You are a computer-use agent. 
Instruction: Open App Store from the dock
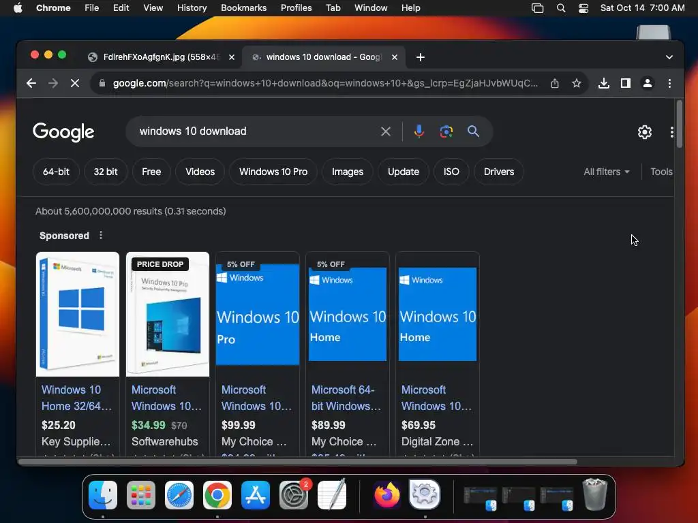coord(256,495)
